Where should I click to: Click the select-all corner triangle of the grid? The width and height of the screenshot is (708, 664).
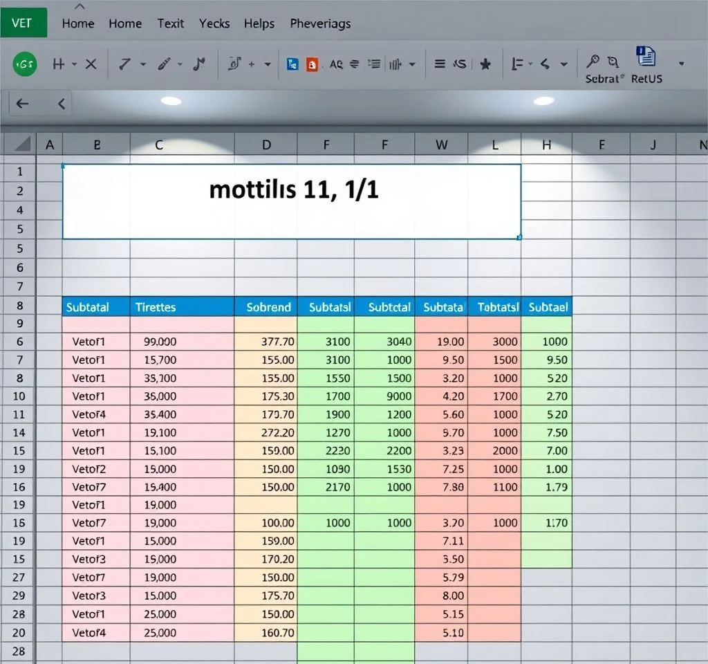(x=23, y=145)
